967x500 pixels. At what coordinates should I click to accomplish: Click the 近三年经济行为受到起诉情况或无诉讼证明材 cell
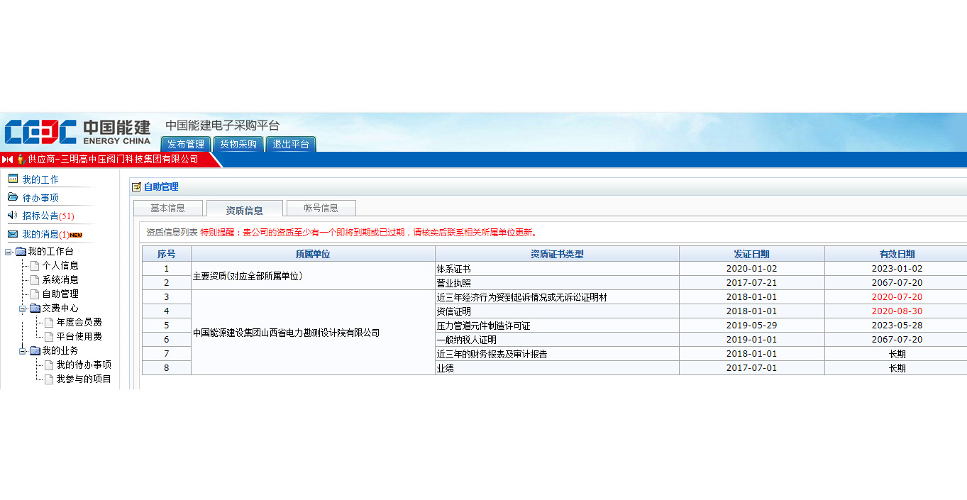pyautogui.click(x=557, y=297)
